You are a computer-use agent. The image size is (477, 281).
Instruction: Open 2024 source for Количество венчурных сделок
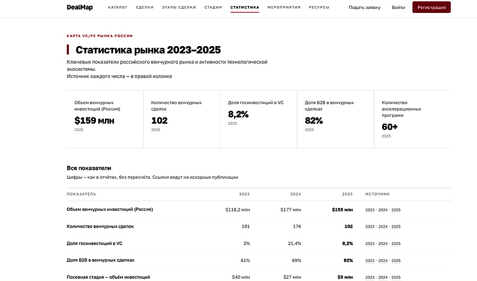pyautogui.click(x=383, y=226)
